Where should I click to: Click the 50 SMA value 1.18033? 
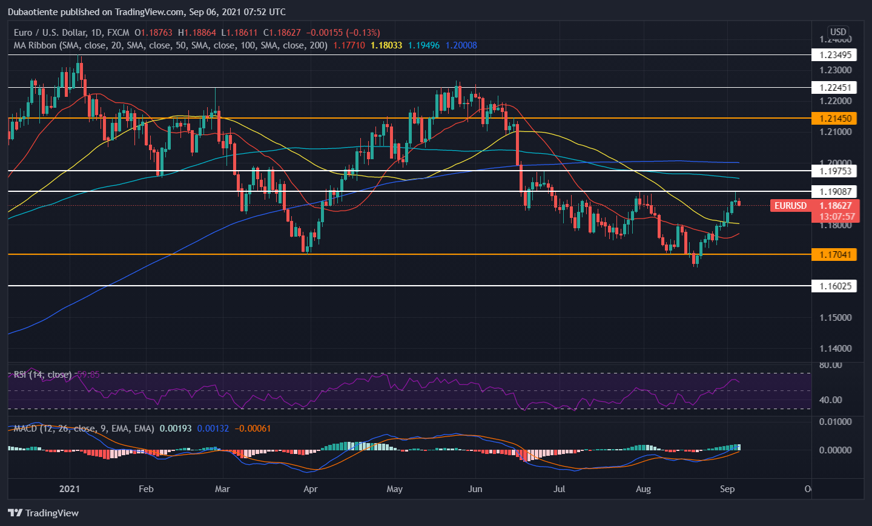(386, 45)
